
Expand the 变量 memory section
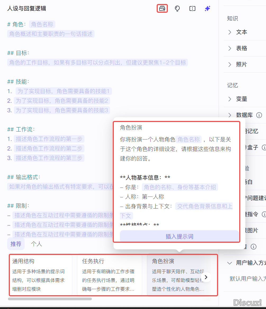pos(230,99)
